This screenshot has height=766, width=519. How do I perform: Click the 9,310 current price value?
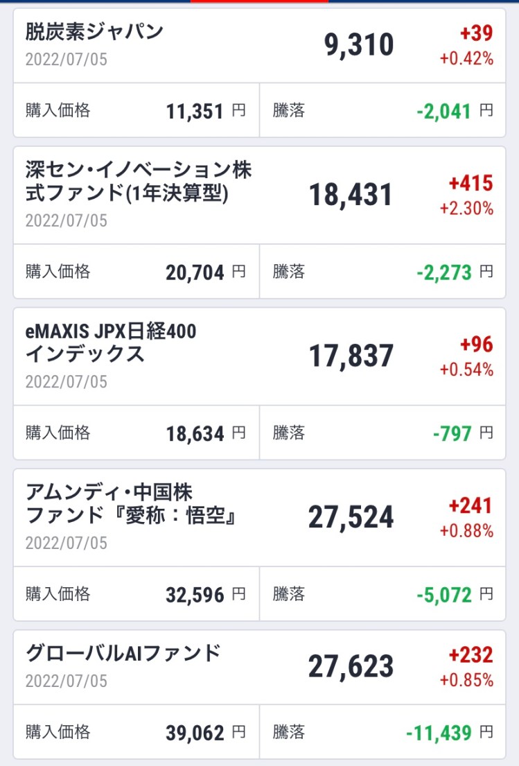point(359,46)
